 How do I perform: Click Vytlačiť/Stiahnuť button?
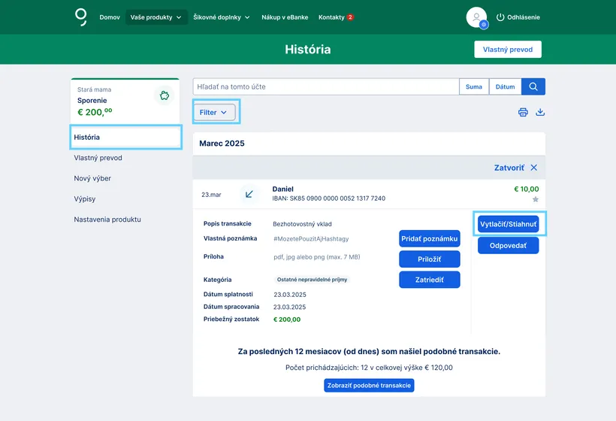point(508,224)
